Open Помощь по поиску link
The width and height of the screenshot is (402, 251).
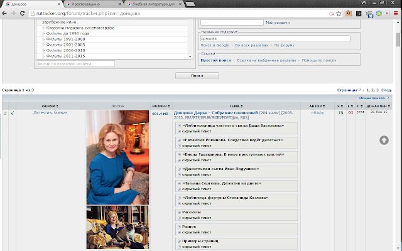319,60
